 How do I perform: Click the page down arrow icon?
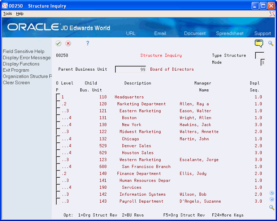pyautogui.click(x=272, y=199)
